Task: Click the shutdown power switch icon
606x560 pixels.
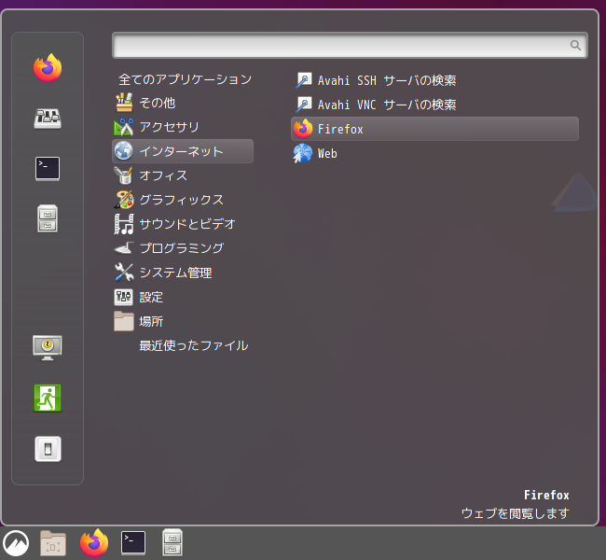Action: [48, 449]
